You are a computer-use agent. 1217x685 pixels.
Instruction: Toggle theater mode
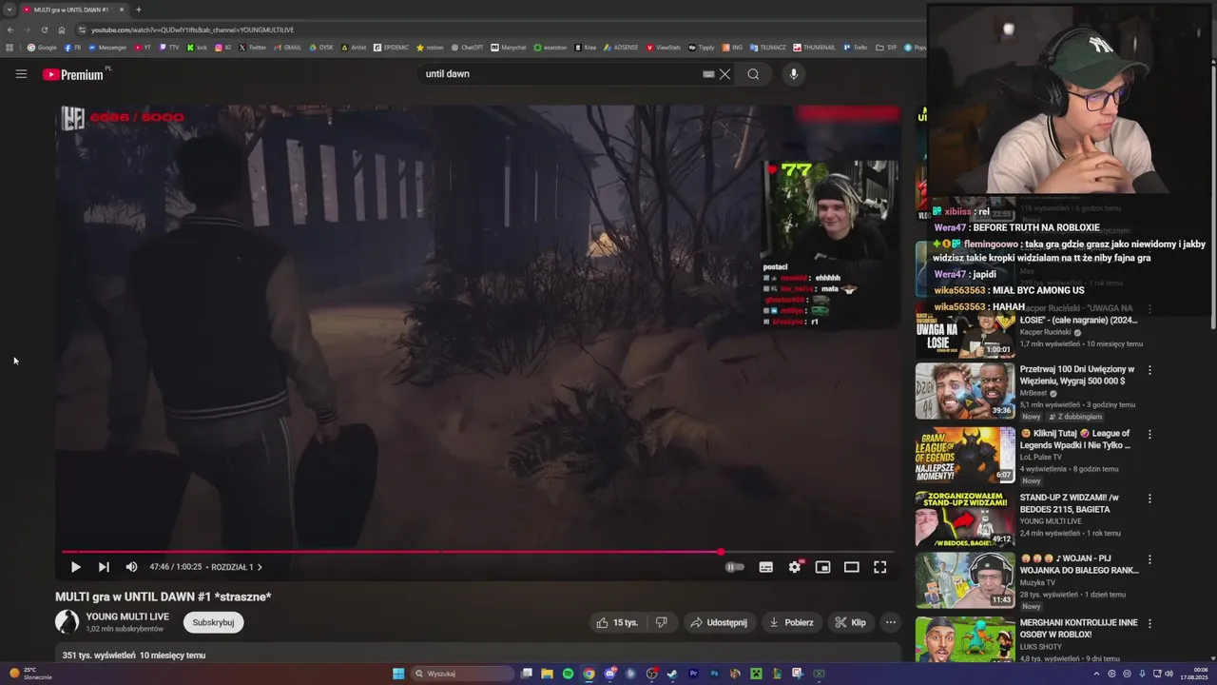[852, 567]
